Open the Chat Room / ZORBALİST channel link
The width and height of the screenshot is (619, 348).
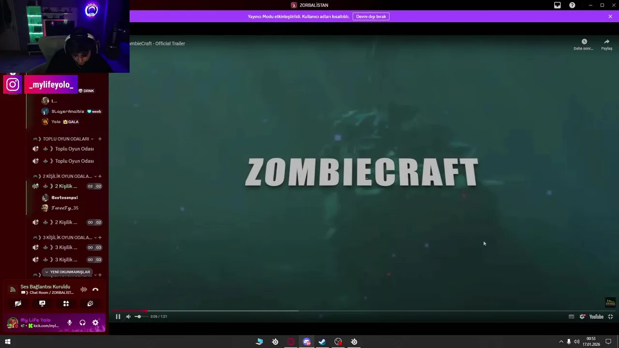48,293
